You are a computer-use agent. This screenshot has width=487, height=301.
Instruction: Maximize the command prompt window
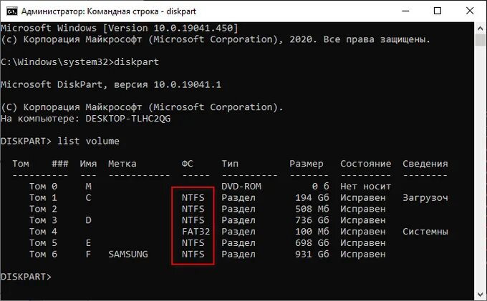438,11
